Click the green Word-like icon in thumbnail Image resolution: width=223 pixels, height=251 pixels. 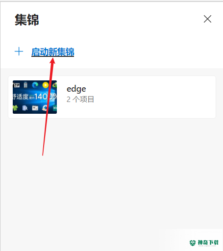tap(55, 108)
